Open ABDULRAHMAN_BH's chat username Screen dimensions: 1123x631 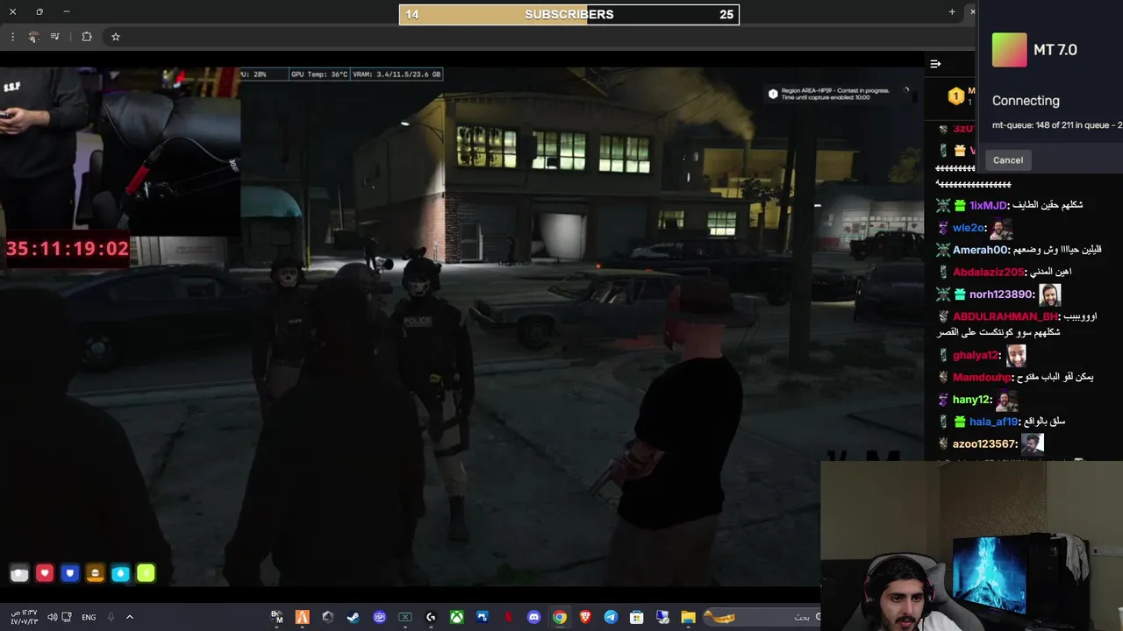click(x=1005, y=316)
